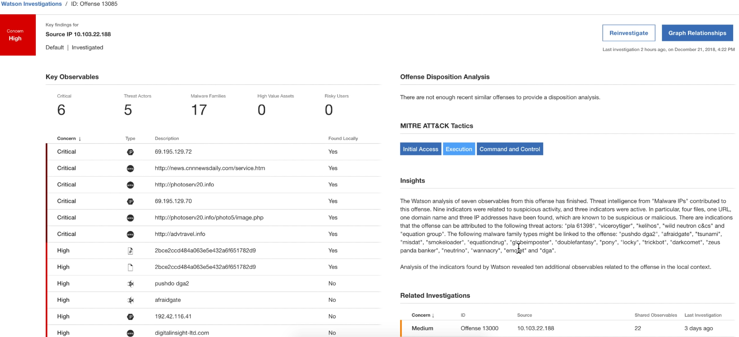Screen dimensions: 739x337
Task: Click the malware bug icon for afraidgate
Action: point(130,300)
